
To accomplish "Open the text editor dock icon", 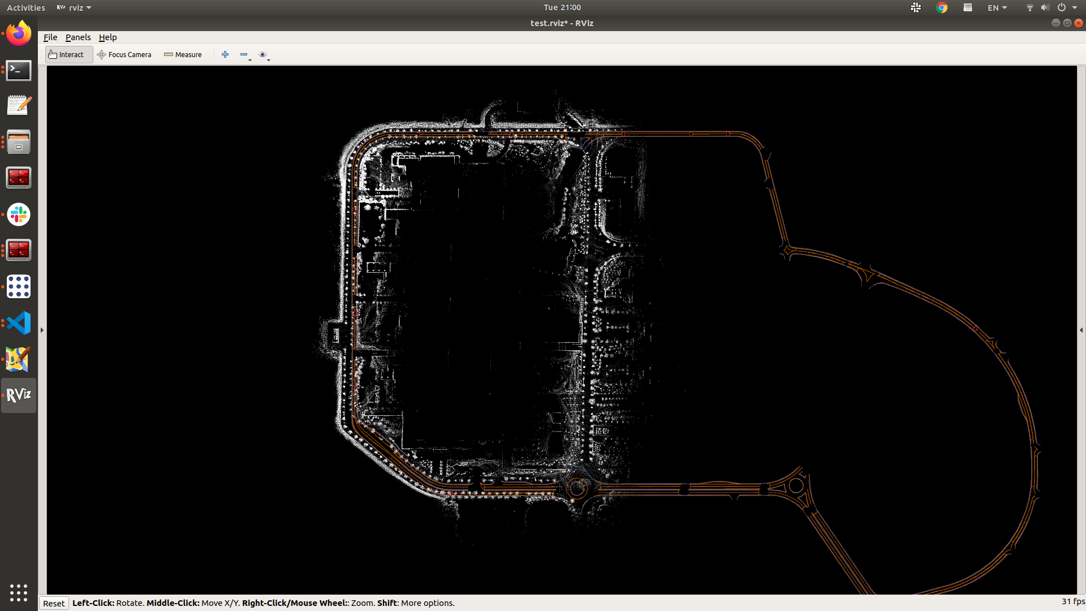I will pyautogui.click(x=19, y=106).
